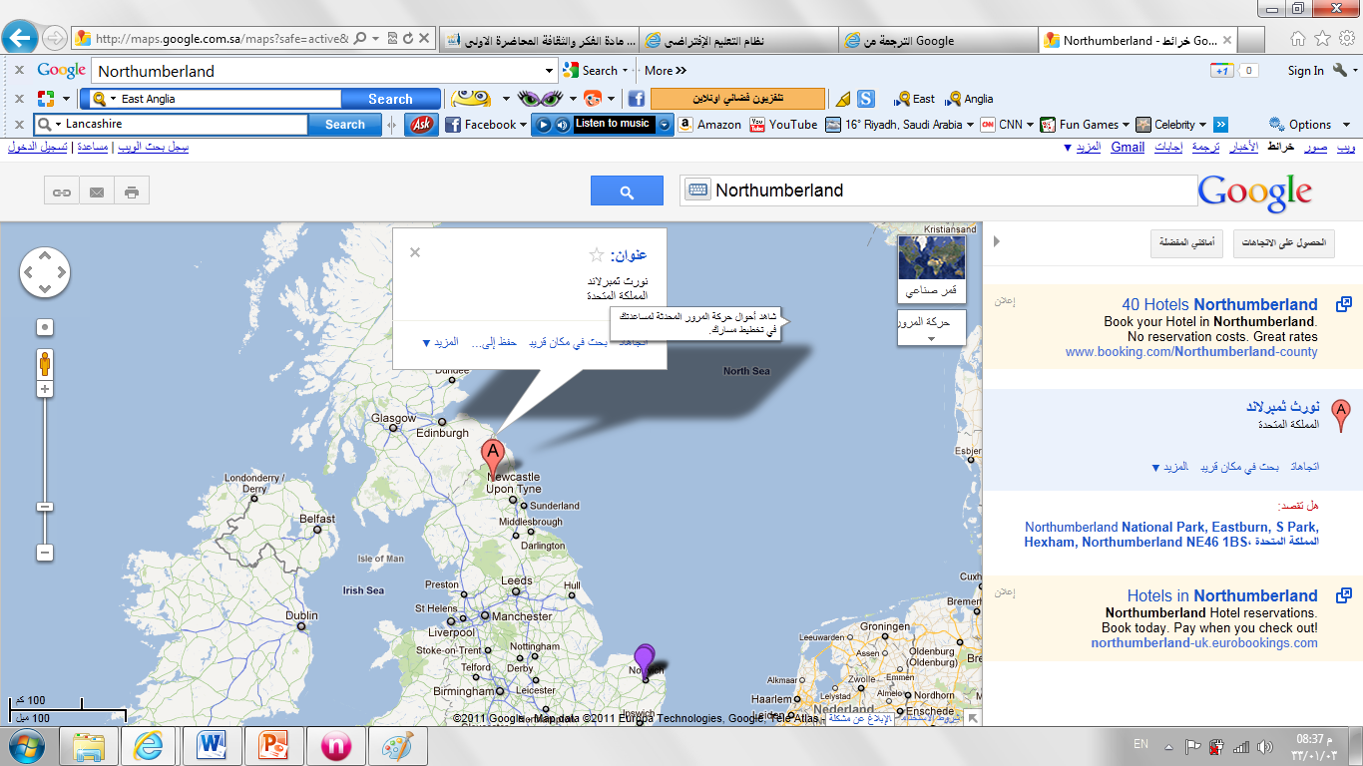Image resolution: width=1363 pixels, height=766 pixels.
Task: Open PowerPoint from the taskbar
Action: click(x=272, y=746)
